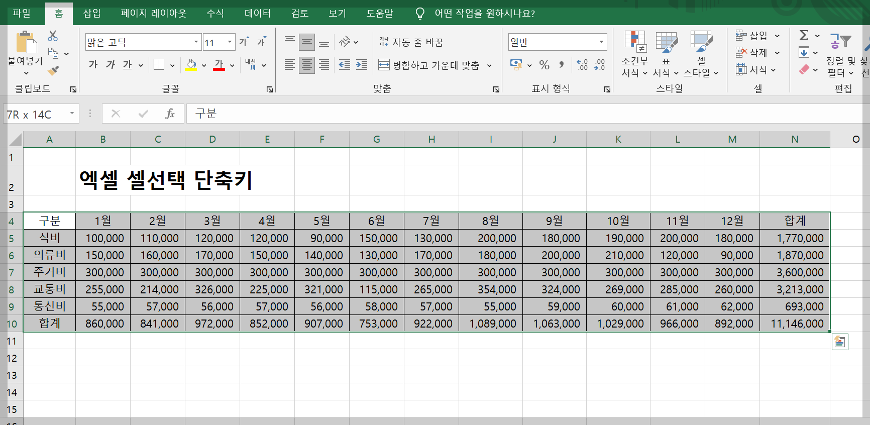Open 정렬 및 필터 sort and filter
870x425 pixels.
click(x=841, y=54)
